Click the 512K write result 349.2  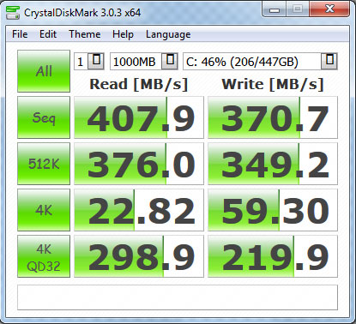tap(273, 164)
